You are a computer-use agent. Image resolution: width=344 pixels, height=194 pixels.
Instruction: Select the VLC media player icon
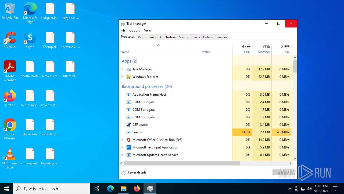[10, 158]
